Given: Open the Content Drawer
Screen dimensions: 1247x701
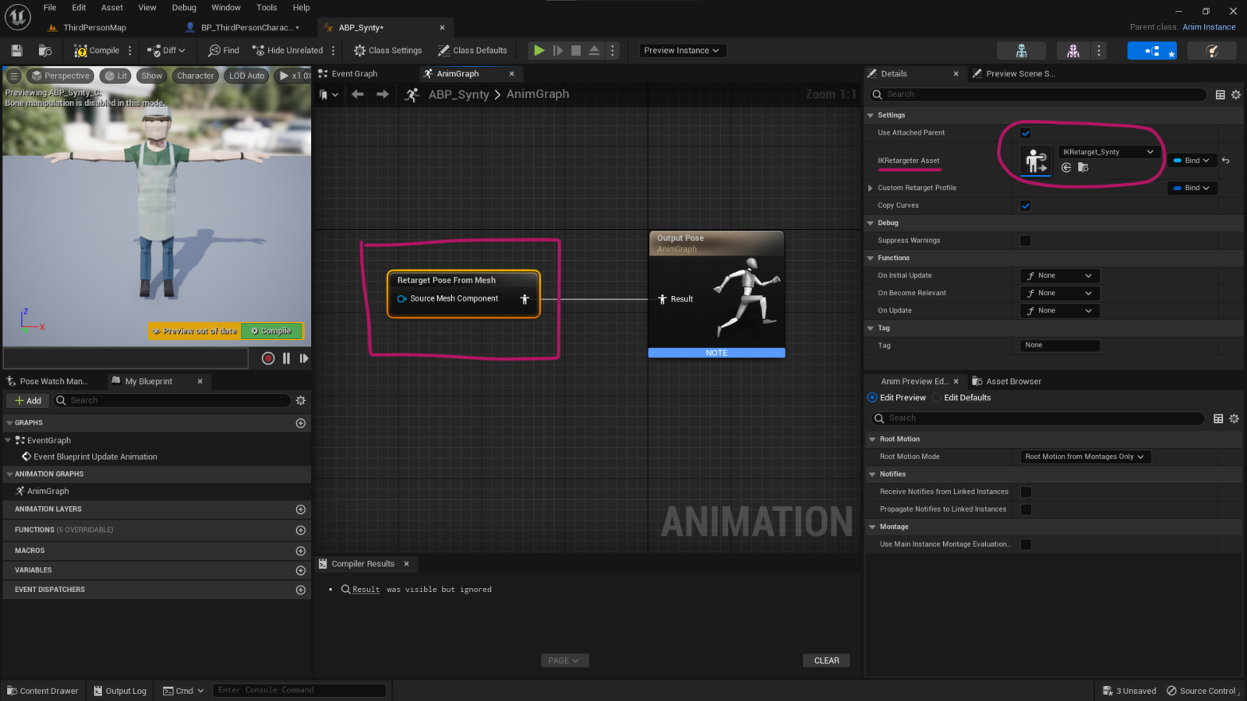Looking at the screenshot, I should click(x=42, y=690).
